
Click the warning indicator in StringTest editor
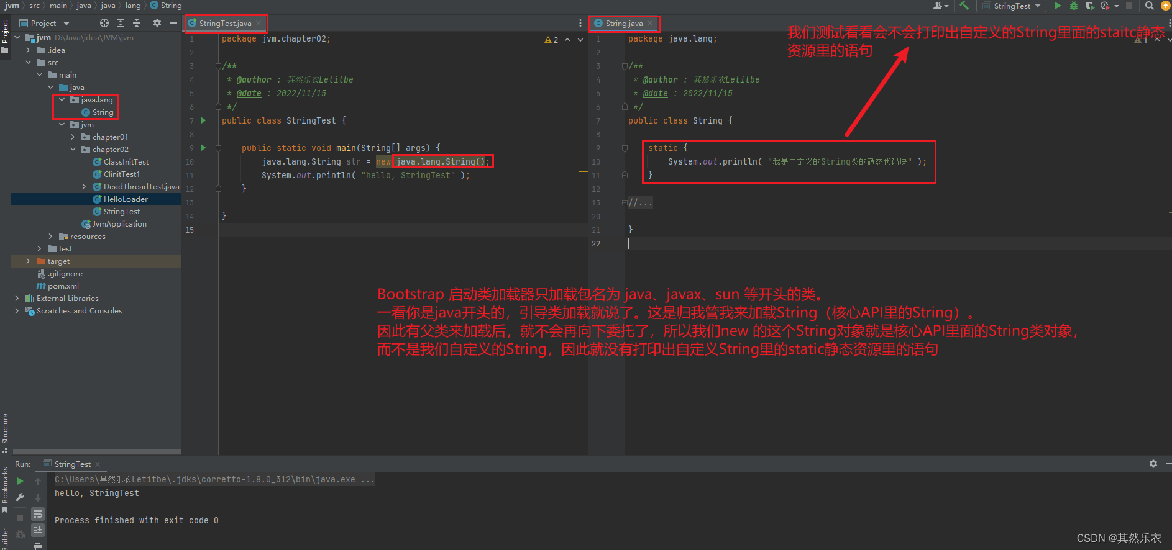click(x=551, y=40)
